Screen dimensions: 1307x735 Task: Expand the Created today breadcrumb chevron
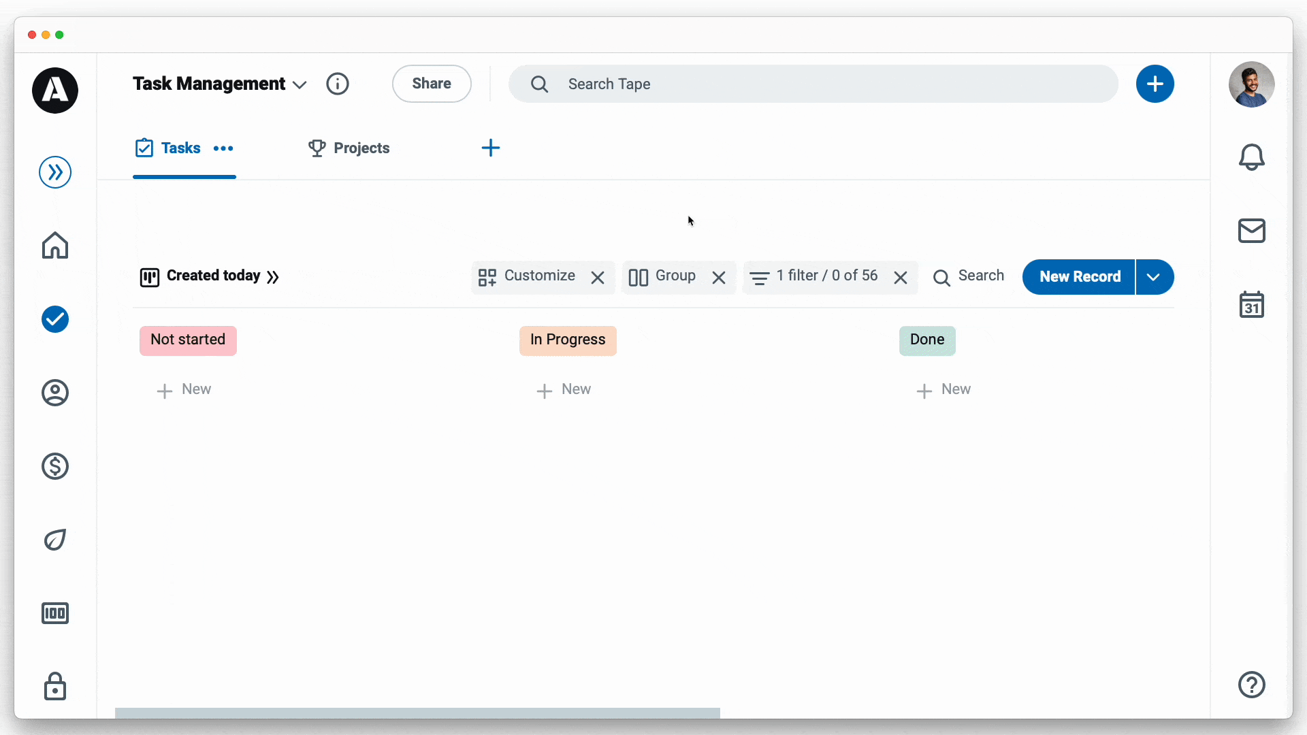(273, 276)
